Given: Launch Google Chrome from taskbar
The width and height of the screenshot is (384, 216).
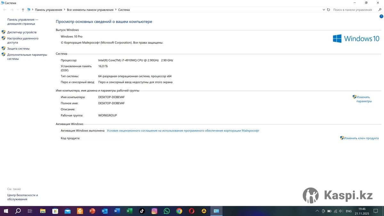Looking at the screenshot, I should click(x=179, y=211).
